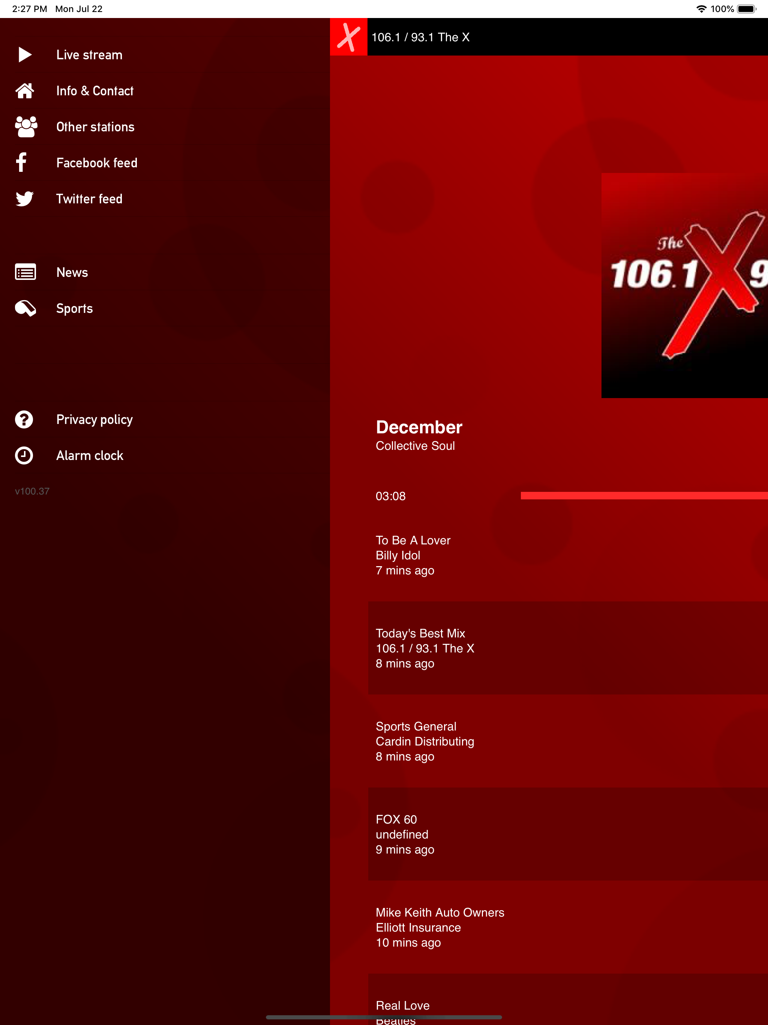Click the red song progress bar
The width and height of the screenshot is (768, 1025).
[644, 496]
